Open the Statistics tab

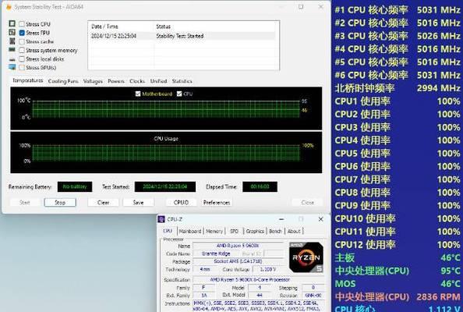(x=182, y=81)
